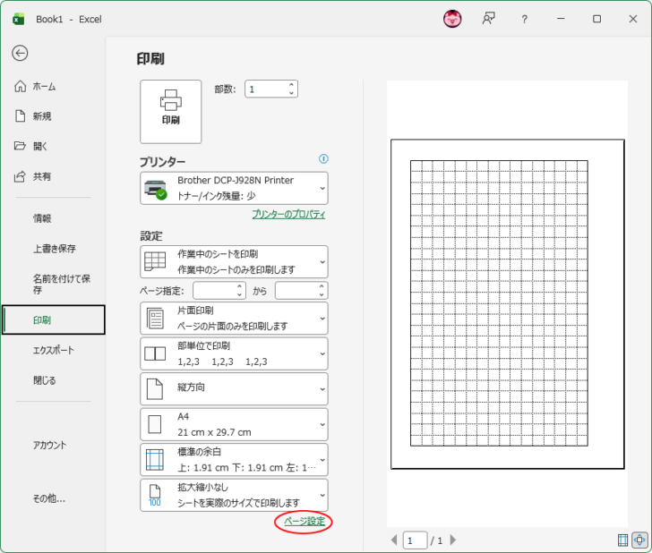
Task: Click the current page number field
Action: 415,540
